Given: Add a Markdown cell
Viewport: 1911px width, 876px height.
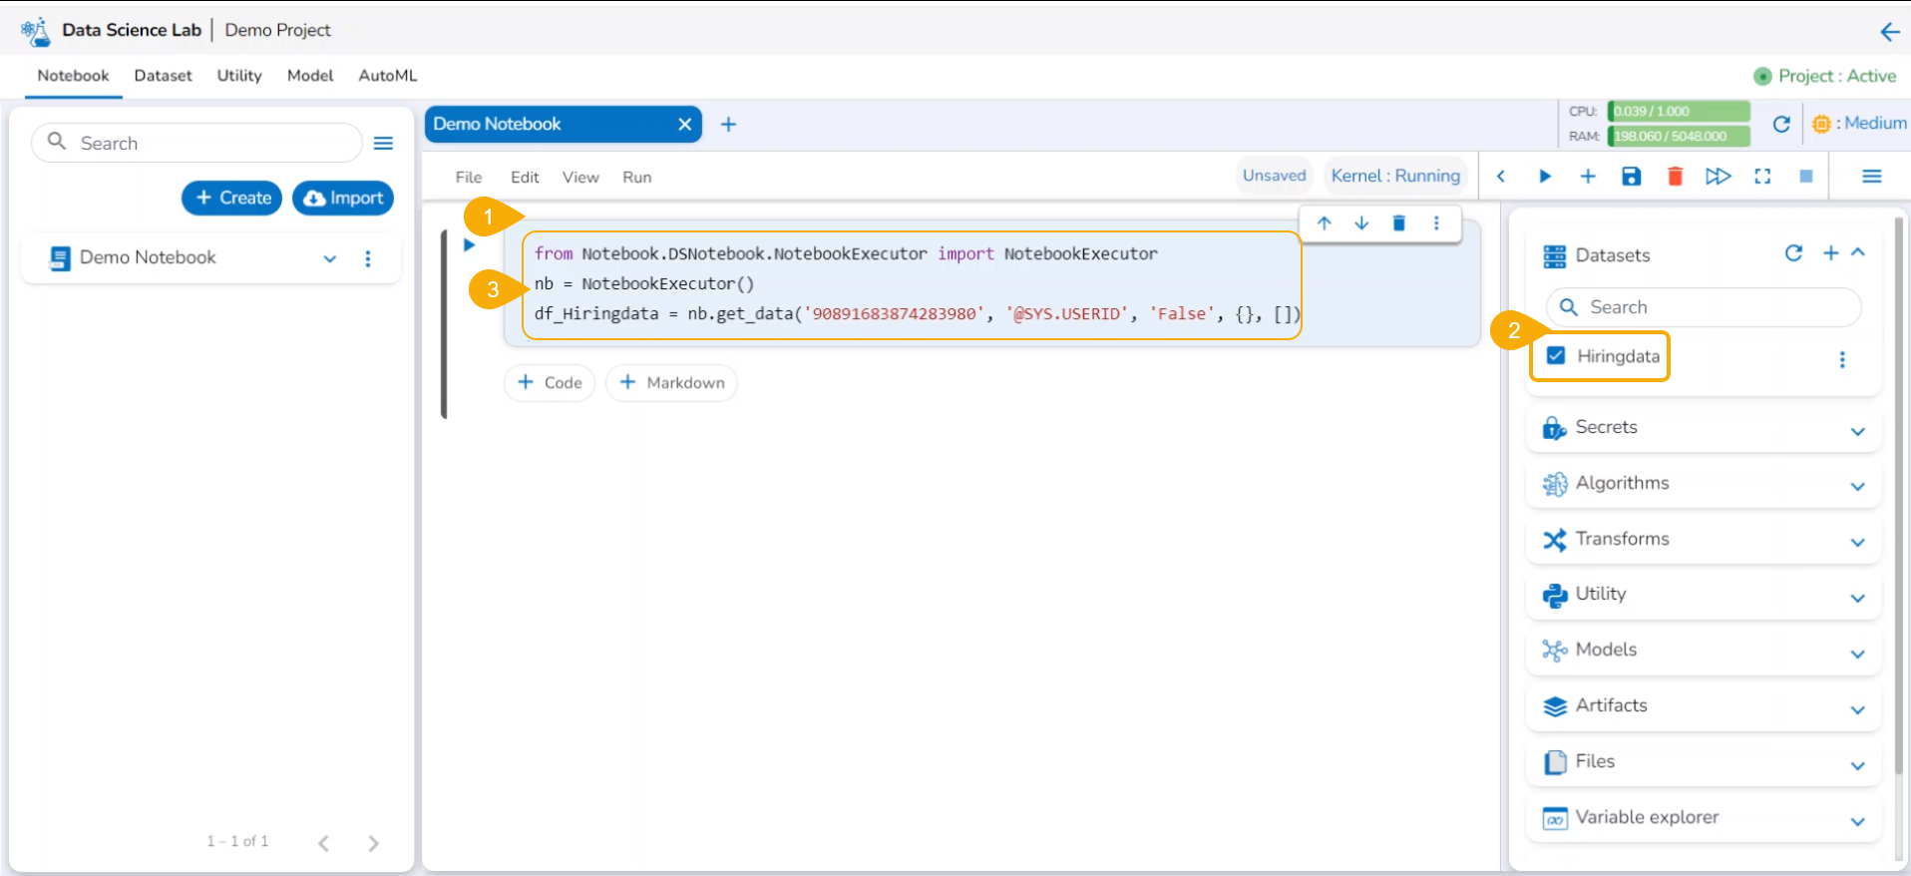Looking at the screenshot, I should [x=671, y=383].
